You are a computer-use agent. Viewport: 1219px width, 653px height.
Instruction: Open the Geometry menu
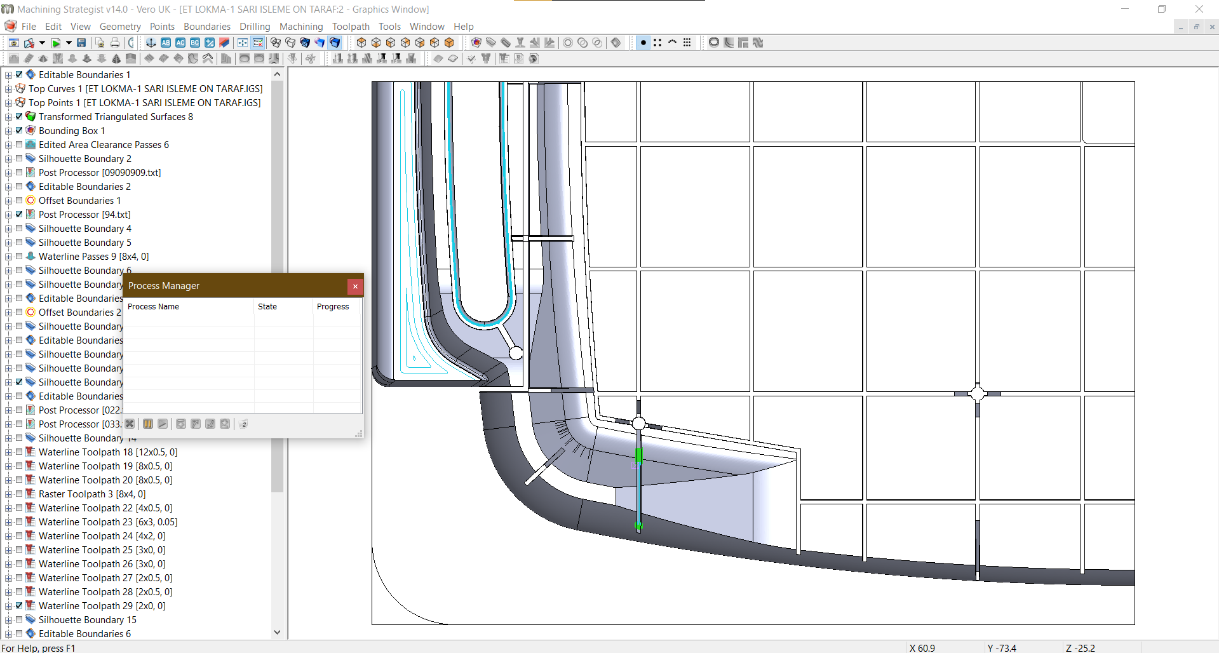click(120, 26)
